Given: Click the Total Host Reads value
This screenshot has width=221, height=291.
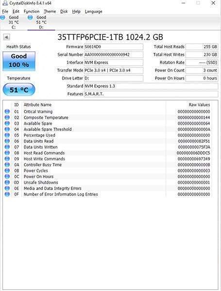Looking at the screenshot, I should (202, 47).
